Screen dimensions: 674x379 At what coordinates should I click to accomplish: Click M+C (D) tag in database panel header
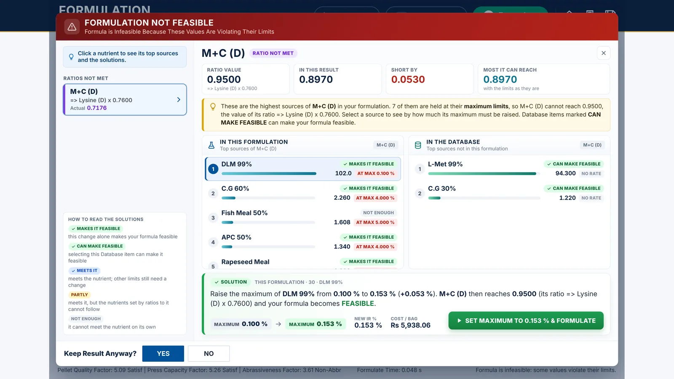point(592,145)
